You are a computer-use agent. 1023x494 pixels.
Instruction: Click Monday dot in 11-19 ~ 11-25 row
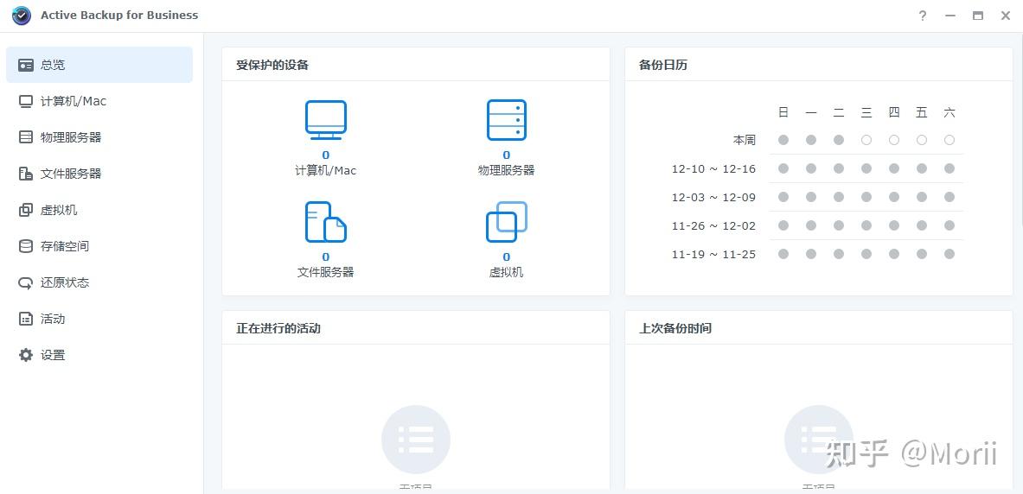coord(811,254)
